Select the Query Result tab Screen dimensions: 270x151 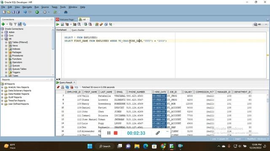pos(66,82)
